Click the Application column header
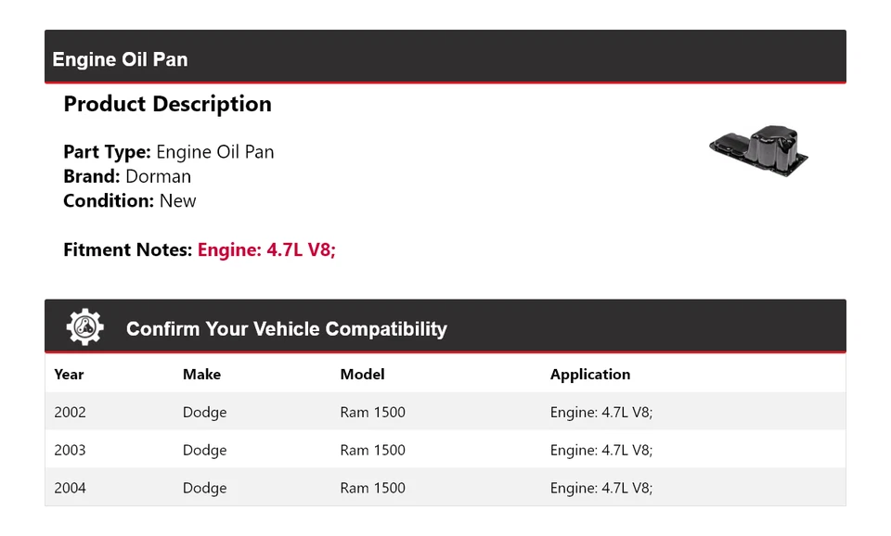This screenshot has height=536, width=891. coord(589,375)
